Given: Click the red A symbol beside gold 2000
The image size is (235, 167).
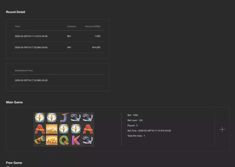Looking at the screenshot, I should (x=40, y=129).
